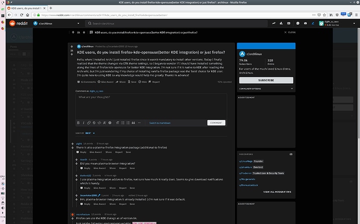Click the Firefox back arrow
The width and height of the screenshot is (360, 224).
coord(9,15)
